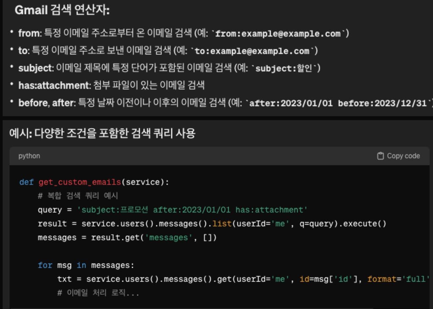Click the 'has:attachment' bullet term

(x=54, y=85)
